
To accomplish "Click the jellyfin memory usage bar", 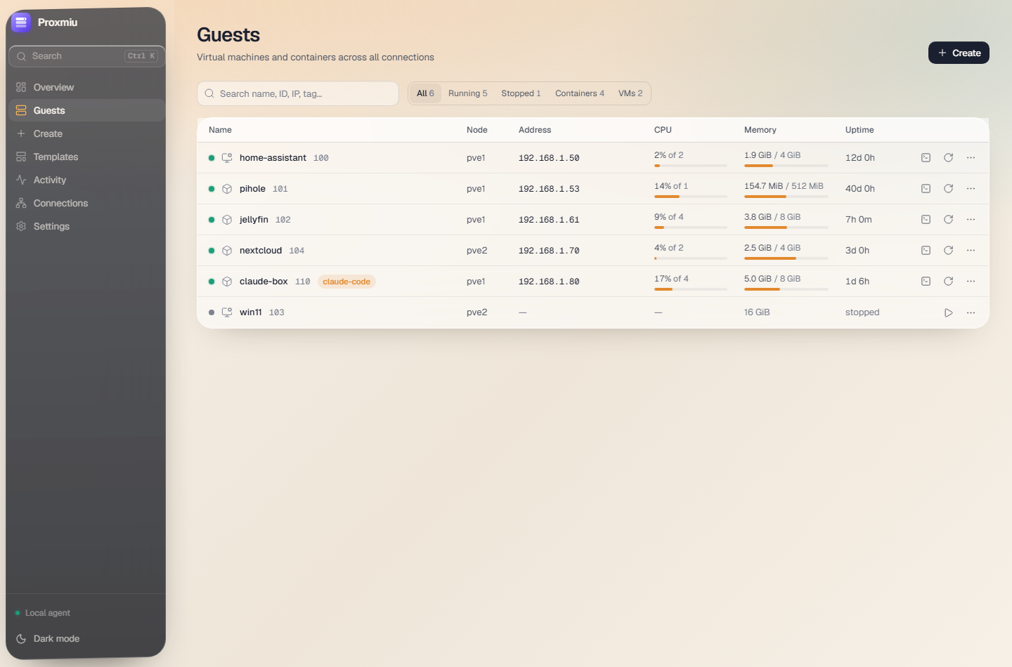I will 786,227.
